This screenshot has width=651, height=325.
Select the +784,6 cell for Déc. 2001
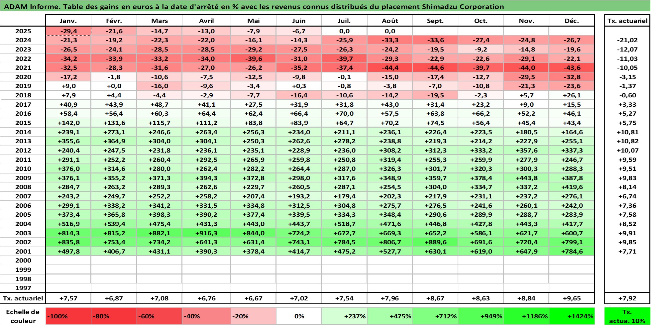tap(572, 252)
